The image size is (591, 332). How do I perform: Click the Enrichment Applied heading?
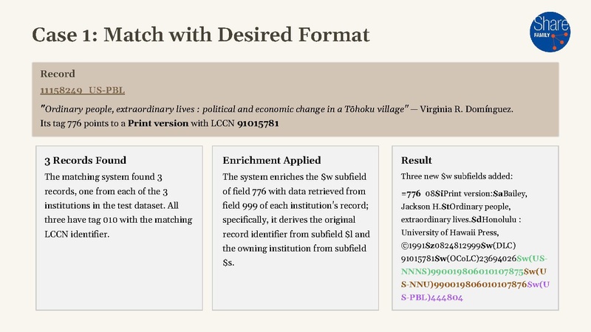[x=271, y=160]
